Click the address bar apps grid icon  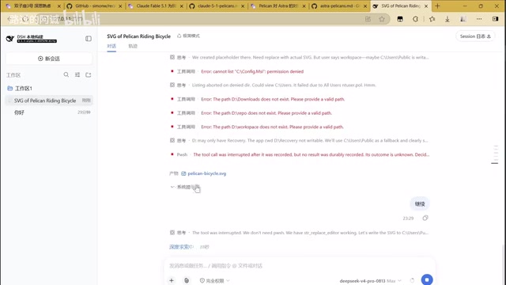pos(368,19)
